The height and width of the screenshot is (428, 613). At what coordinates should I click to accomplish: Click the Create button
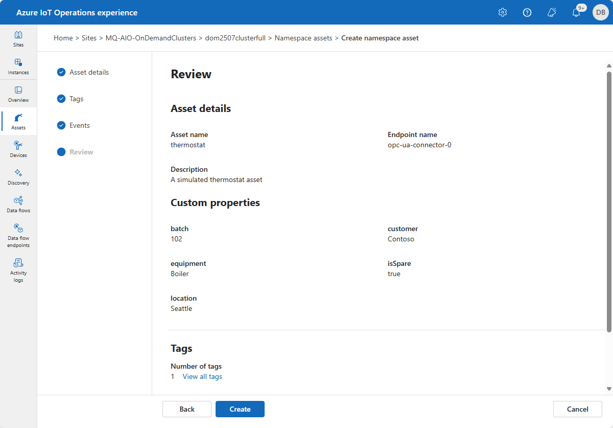pos(240,409)
